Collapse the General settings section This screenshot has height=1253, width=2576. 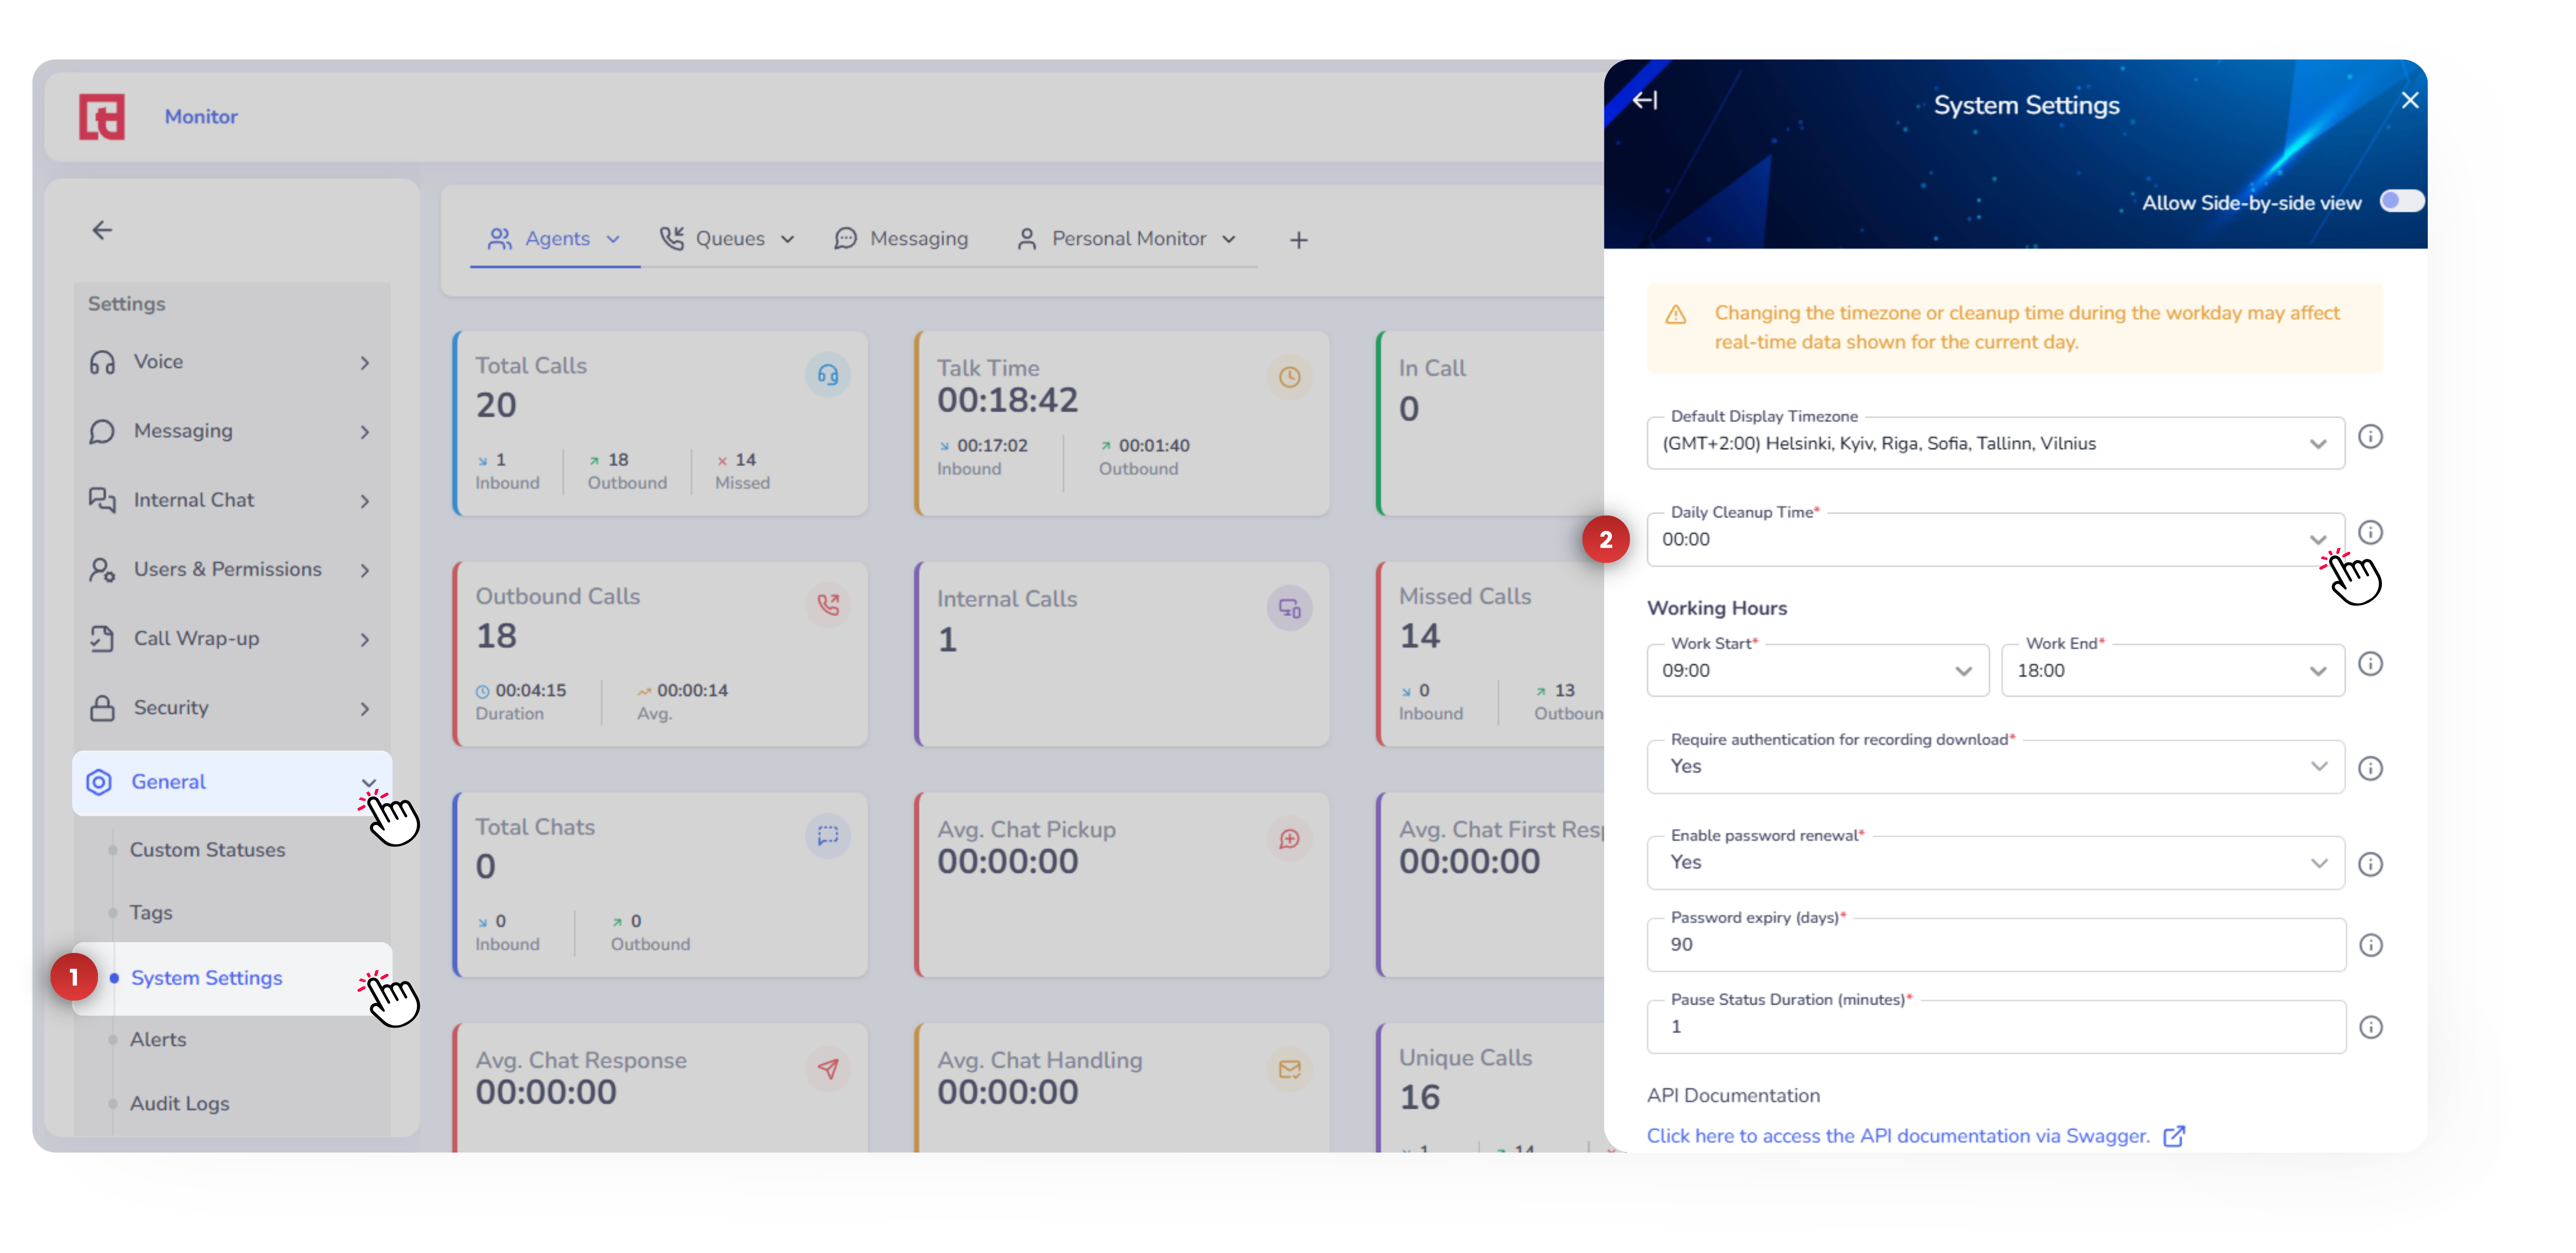pos(368,782)
